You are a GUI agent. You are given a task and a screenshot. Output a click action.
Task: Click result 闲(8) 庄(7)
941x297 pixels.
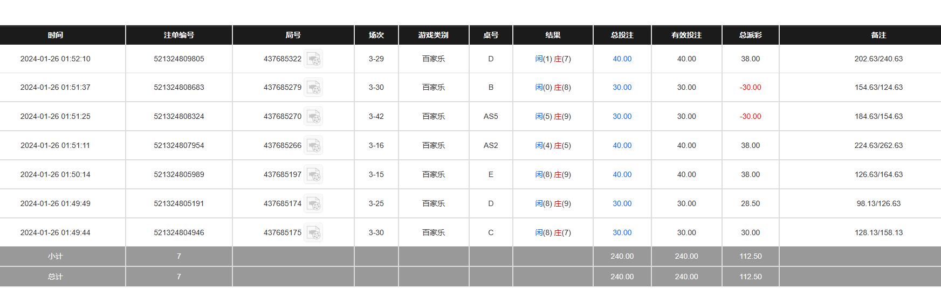[x=553, y=232]
